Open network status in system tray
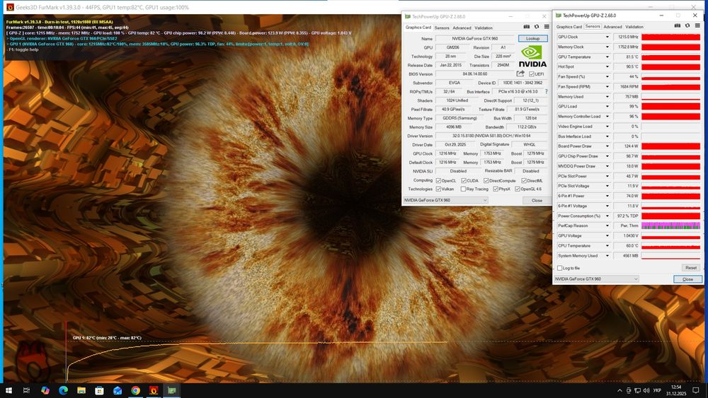This screenshot has height=398, width=708. tap(637, 390)
